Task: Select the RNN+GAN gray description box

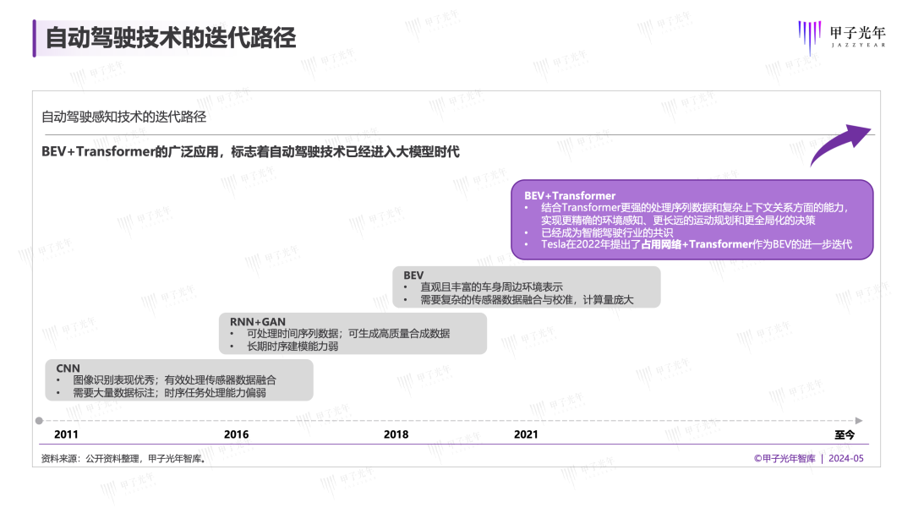Action: click(x=353, y=333)
